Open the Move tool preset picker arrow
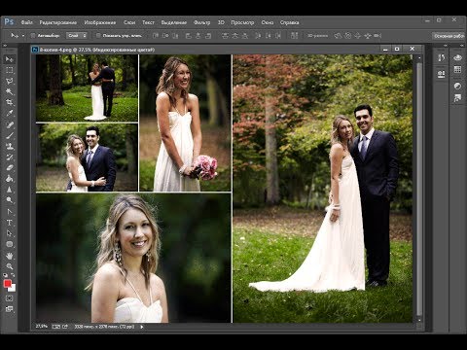467x350 pixels. pos(23,36)
